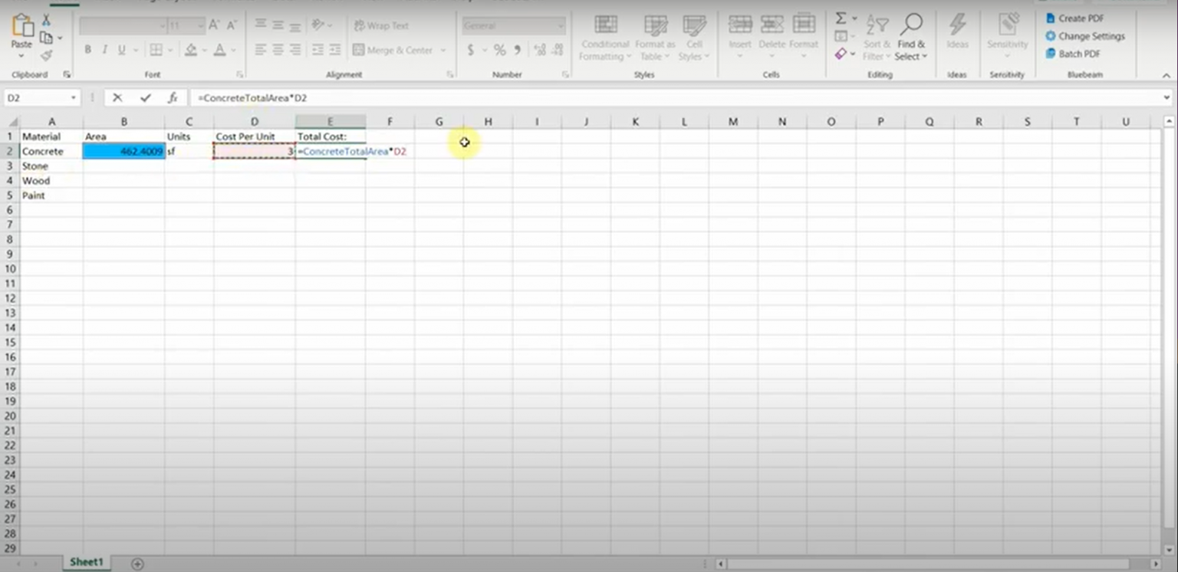Toggle bold formatting
The width and height of the screenshot is (1178, 572).
click(87, 50)
